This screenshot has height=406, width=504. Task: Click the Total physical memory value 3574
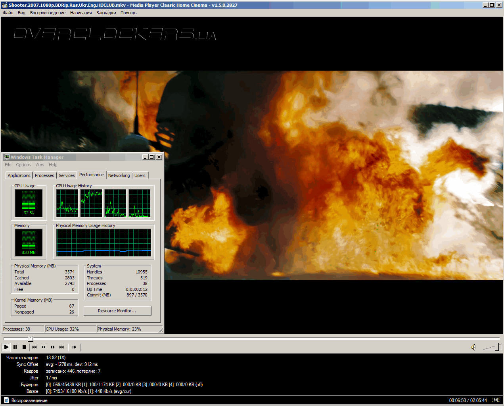70,272
